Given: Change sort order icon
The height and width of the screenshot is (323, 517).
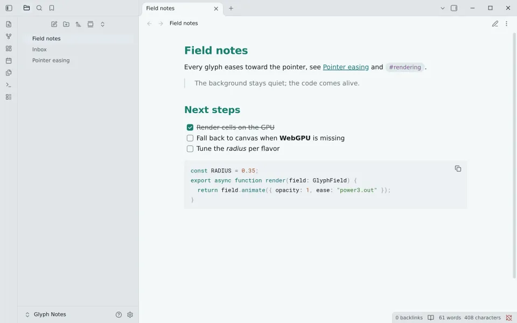Looking at the screenshot, I should (x=78, y=24).
